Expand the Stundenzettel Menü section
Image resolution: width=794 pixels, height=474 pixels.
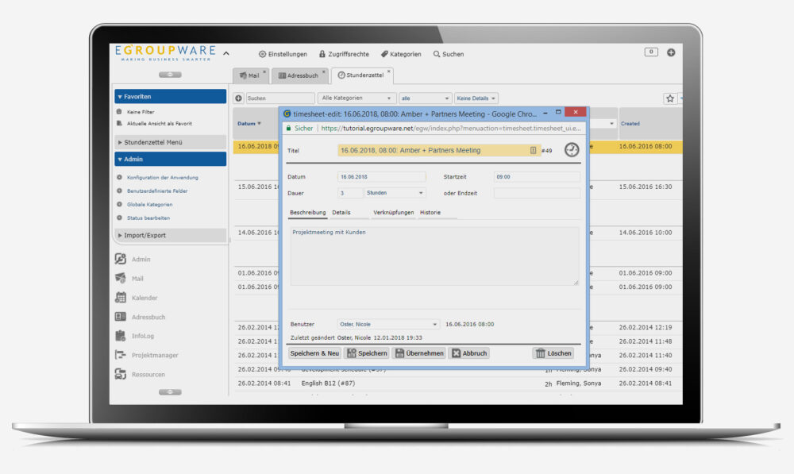pos(170,142)
